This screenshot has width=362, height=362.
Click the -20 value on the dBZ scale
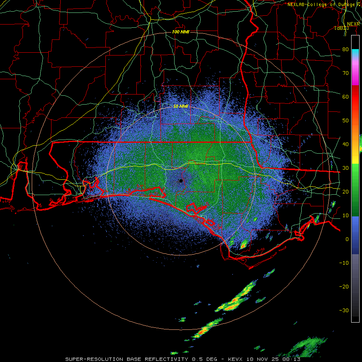tap(344, 286)
